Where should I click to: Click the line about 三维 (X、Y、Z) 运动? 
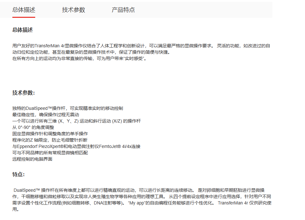tap(77, 121)
